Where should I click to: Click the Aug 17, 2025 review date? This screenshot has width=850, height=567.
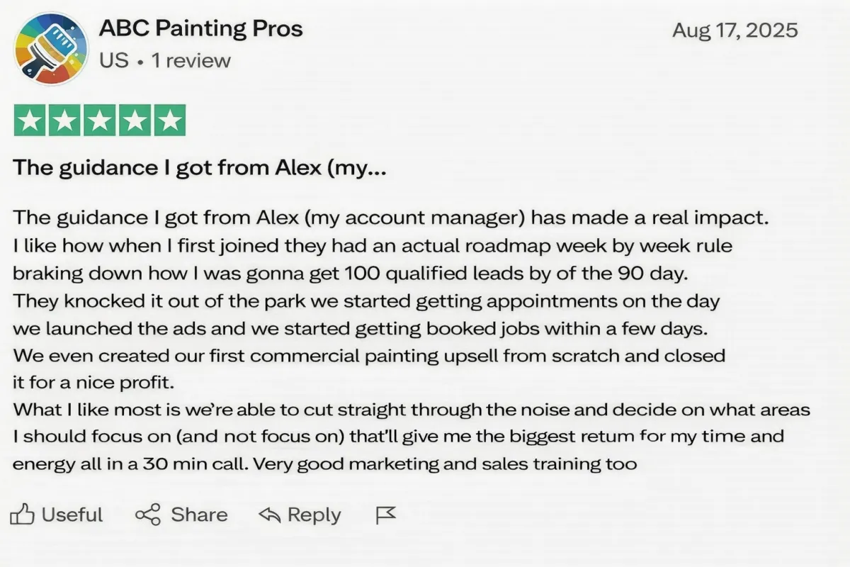pos(735,30)
